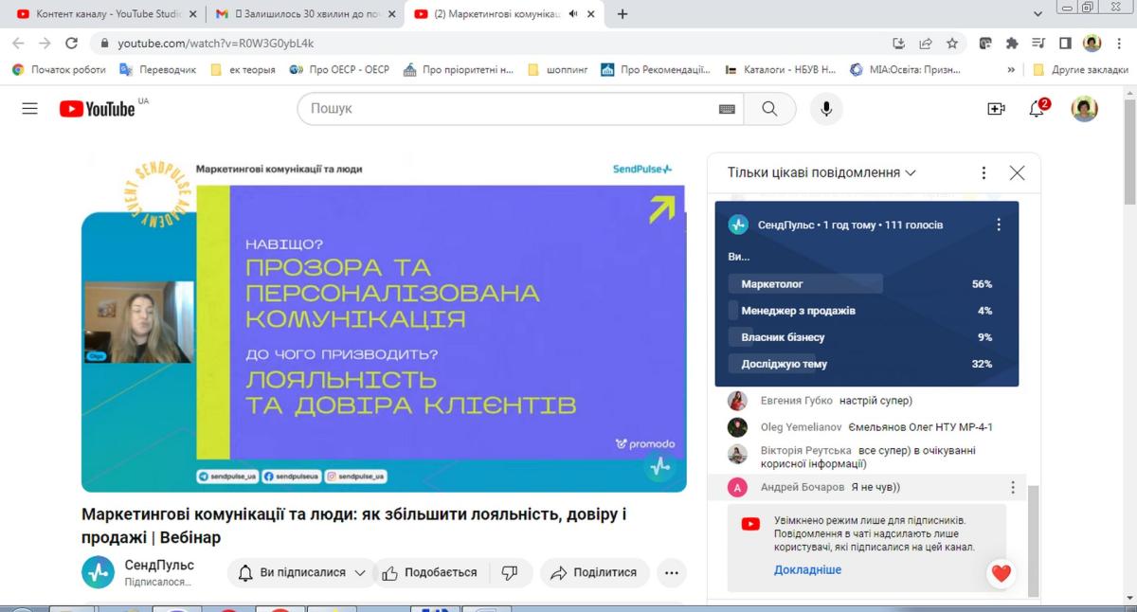1137x612 pixels.
Task: Click the 'Поділитися' share button
Action: click(594, 572)
